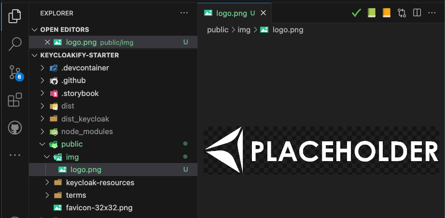The width and height of the screenshot is (445, 218).
Task: Click the img breadcrumb in path
Action: [244, 30]
